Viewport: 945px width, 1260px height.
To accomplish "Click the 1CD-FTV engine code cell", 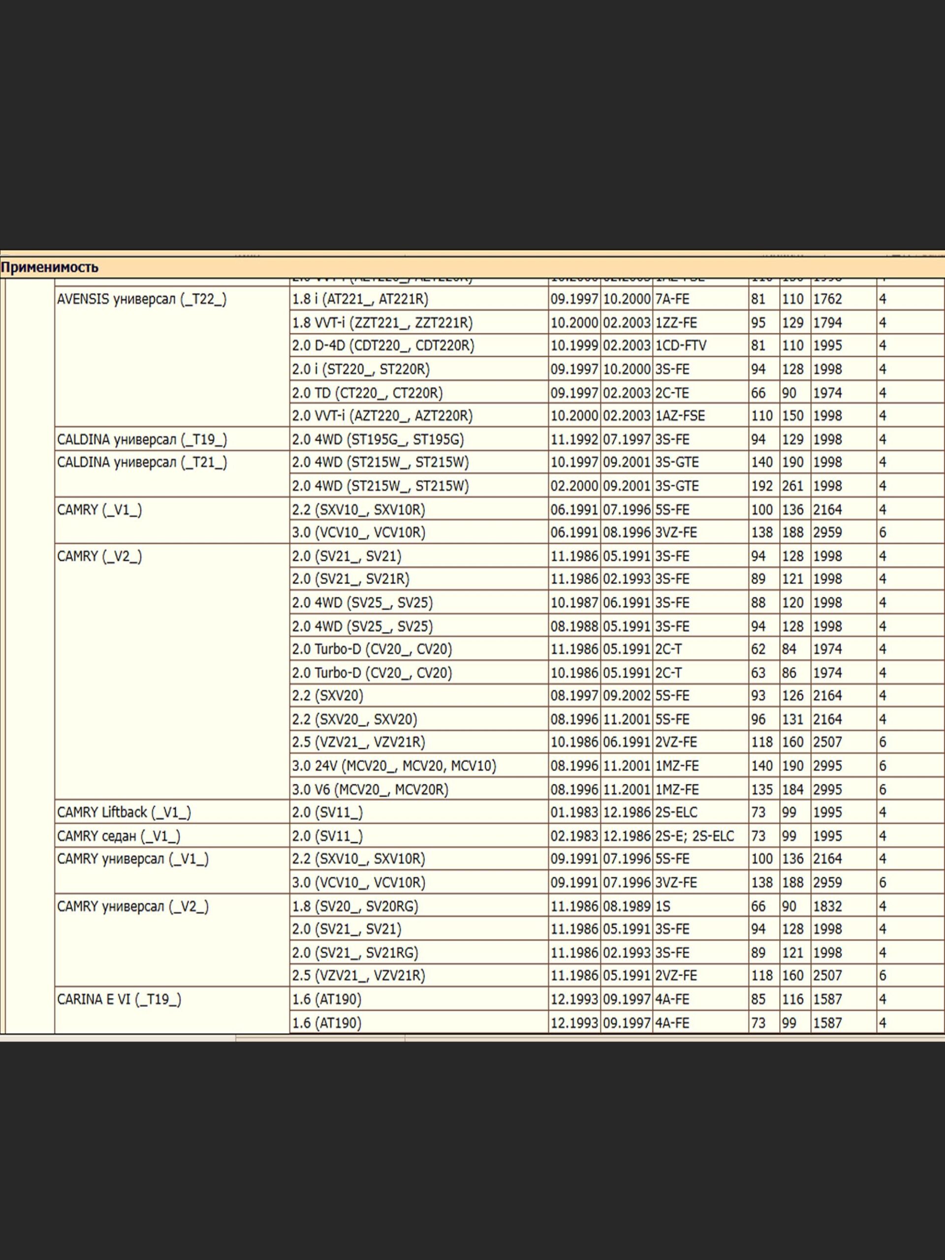I will point(680,346).
